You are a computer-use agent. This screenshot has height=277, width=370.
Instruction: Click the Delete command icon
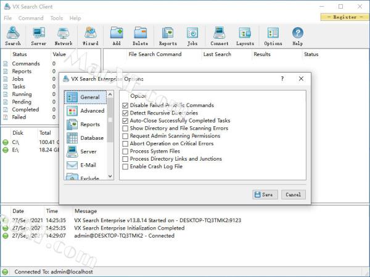[141, 36]
